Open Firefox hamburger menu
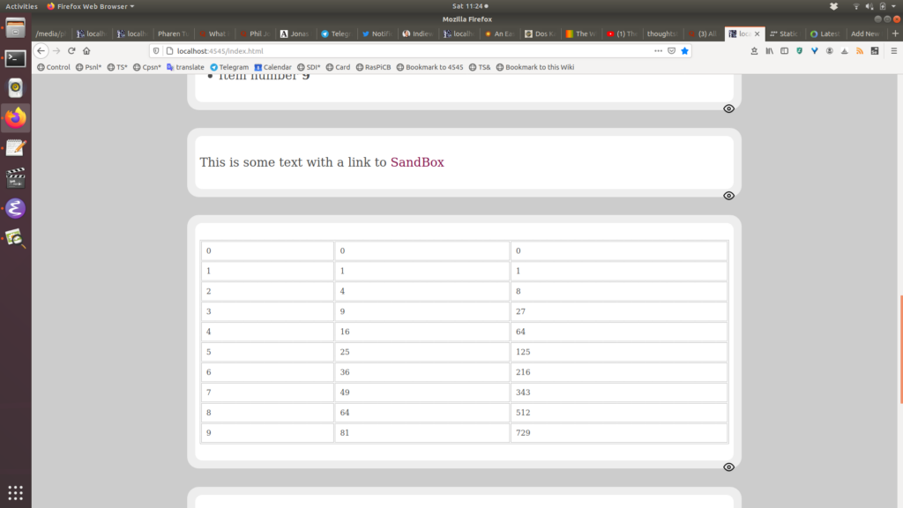 point(894,50)
